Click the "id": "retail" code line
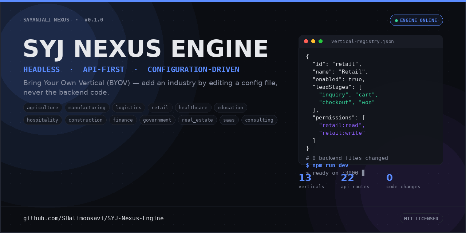This screenshot has width=466, height=233. tap(337, 64)
